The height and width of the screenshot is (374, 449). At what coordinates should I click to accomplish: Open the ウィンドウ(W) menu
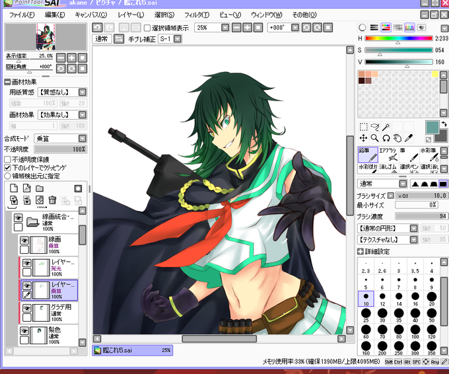pyautogui.click(x=267, y=15)
